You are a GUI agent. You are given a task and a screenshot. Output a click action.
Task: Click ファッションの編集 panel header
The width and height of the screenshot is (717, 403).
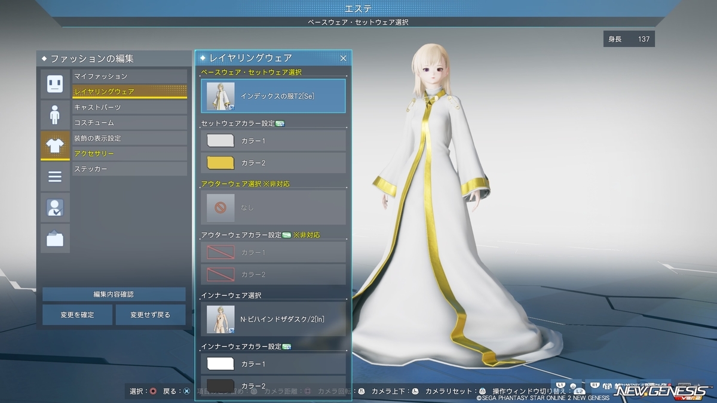[x=114, y=59]
